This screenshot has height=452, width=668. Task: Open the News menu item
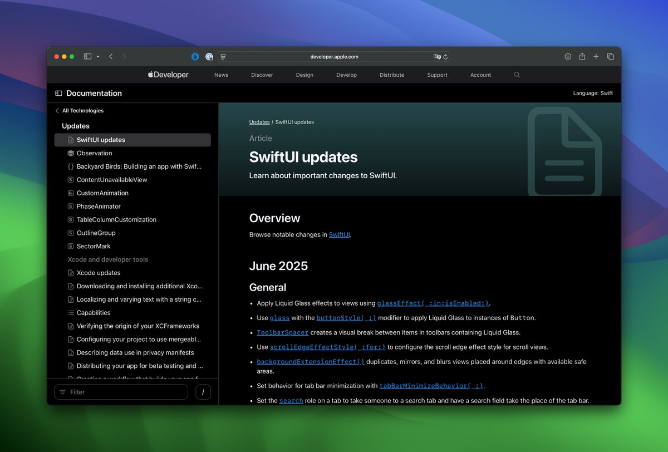click(221, 75)
